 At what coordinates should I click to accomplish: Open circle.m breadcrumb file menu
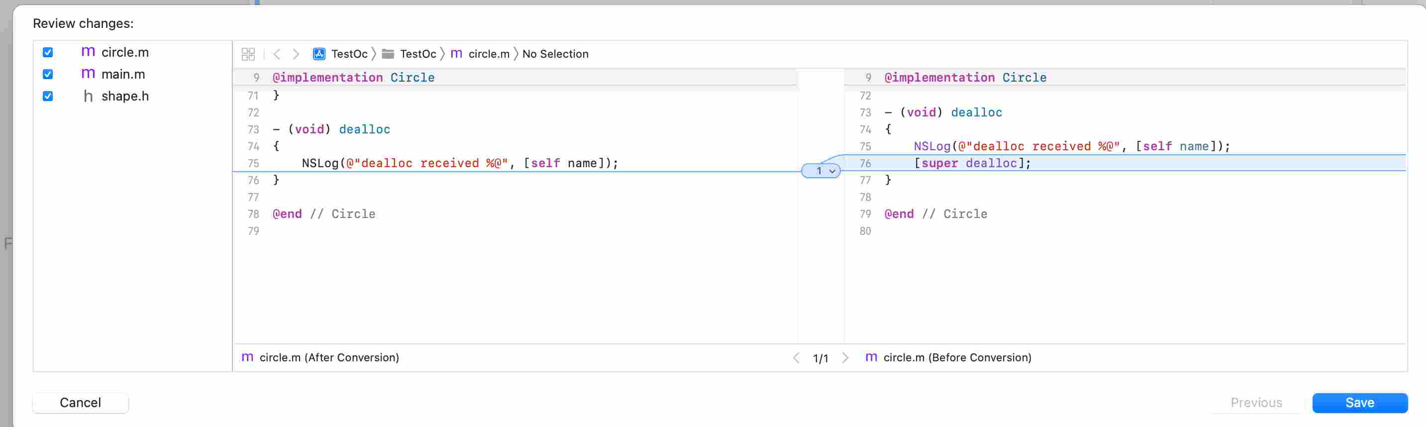[488, 54]
